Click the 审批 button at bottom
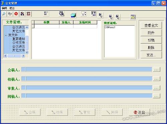This screenshot has width=167, height=124. 85,112
